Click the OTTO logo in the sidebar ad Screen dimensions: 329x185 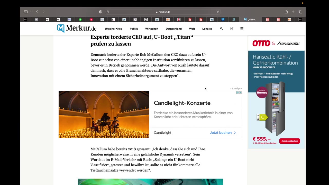261,43
